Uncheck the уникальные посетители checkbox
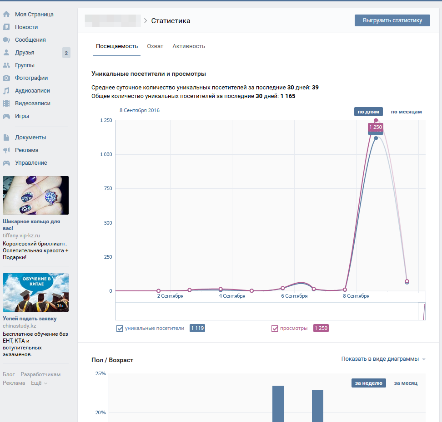 120,329
